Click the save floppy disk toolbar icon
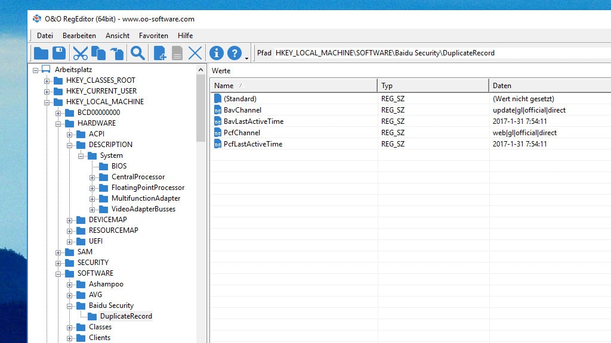Image resolution: width=611 pixels, height=343 pixels. [59, 53]
